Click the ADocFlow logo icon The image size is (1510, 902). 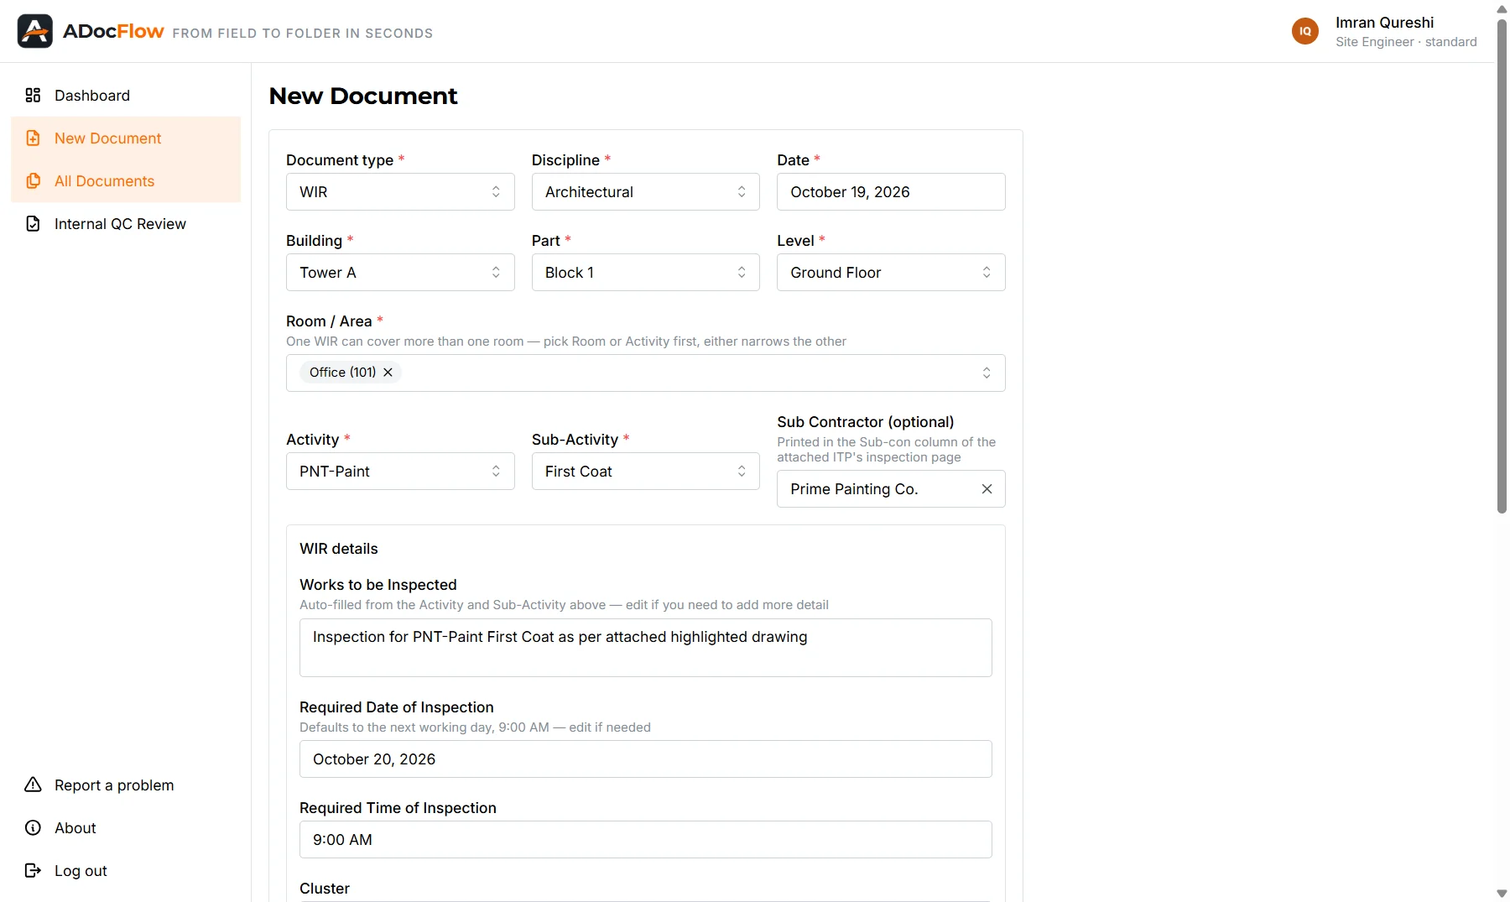[35, 31]
